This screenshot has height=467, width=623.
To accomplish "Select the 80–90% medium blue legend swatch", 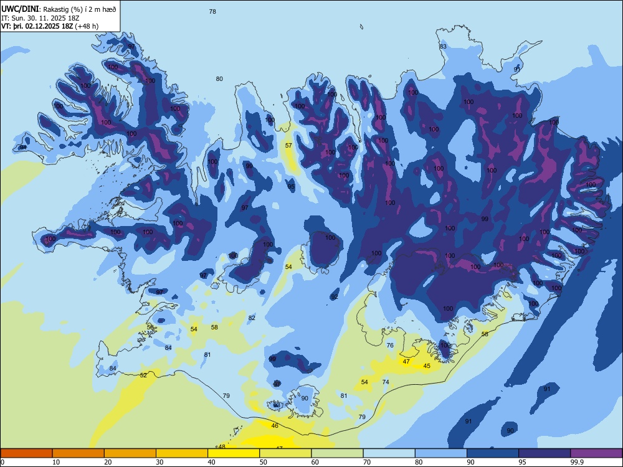I will point(440,453).
